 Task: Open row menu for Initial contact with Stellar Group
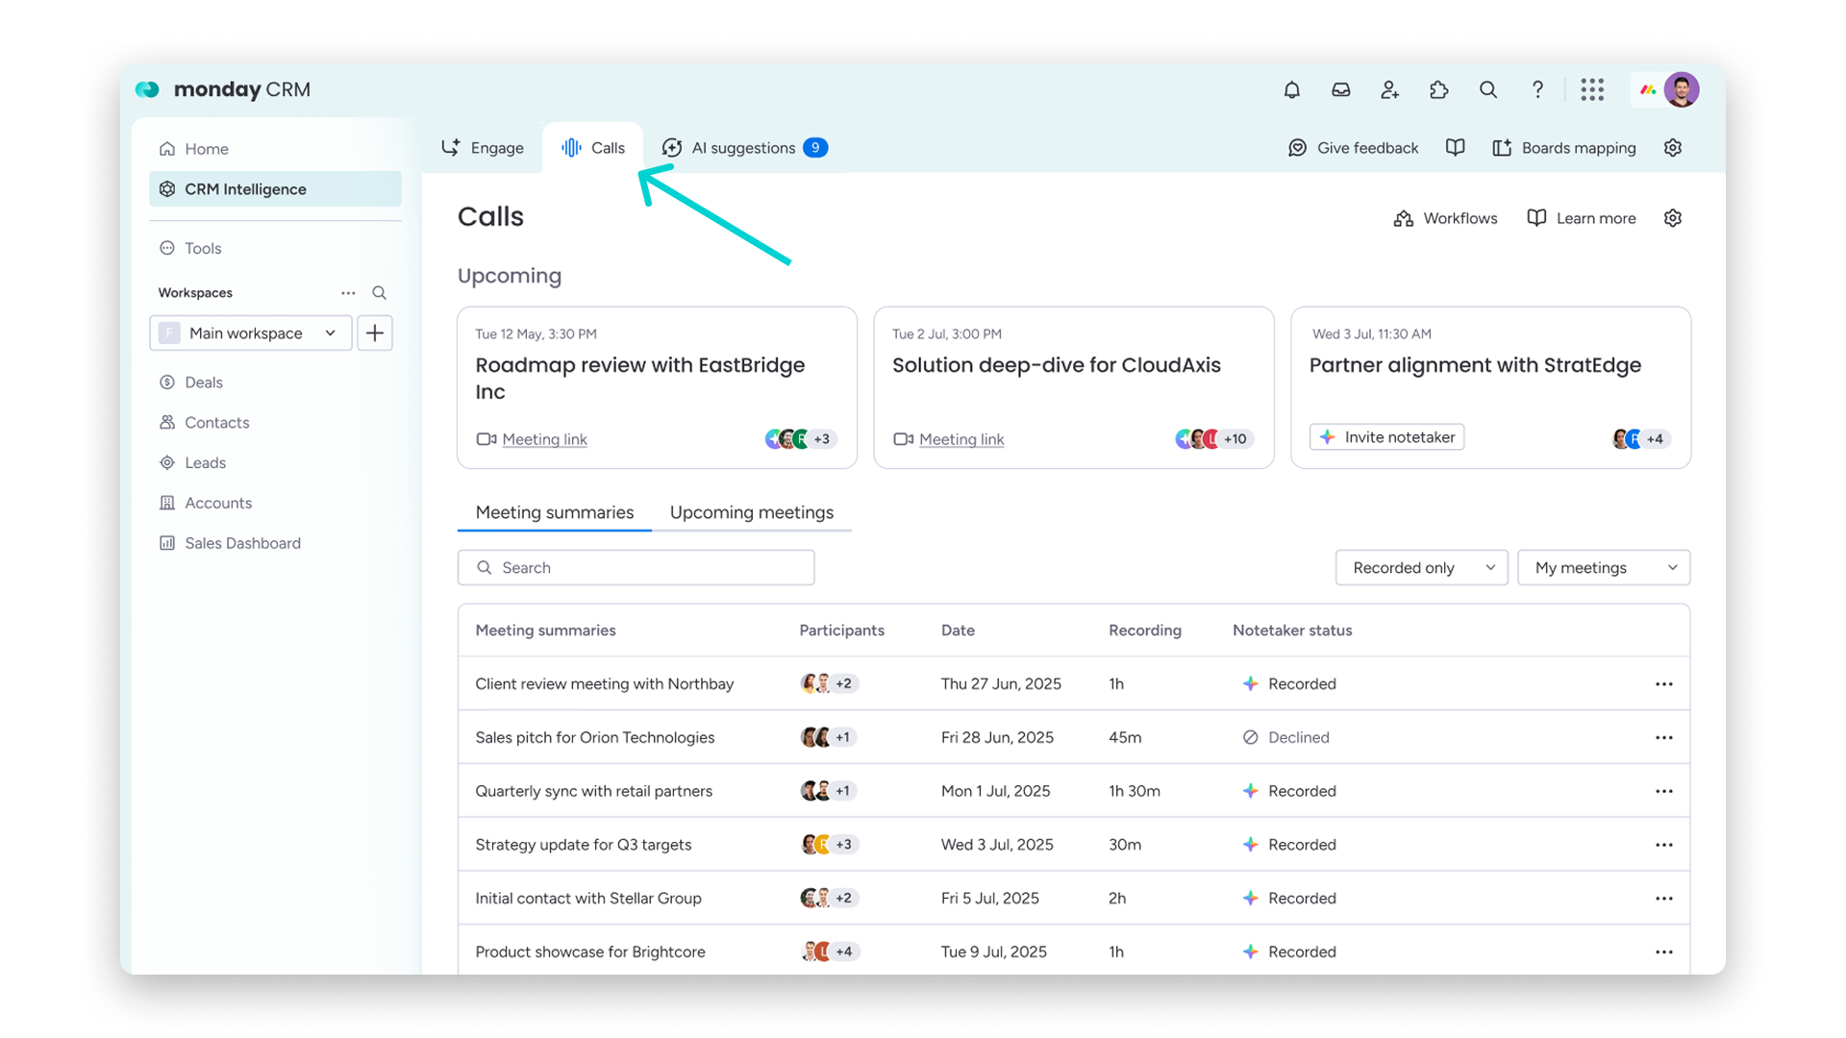1664,898
